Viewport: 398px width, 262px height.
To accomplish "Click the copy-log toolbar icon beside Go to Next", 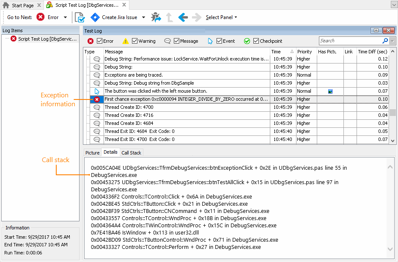I will pos(79,17).
